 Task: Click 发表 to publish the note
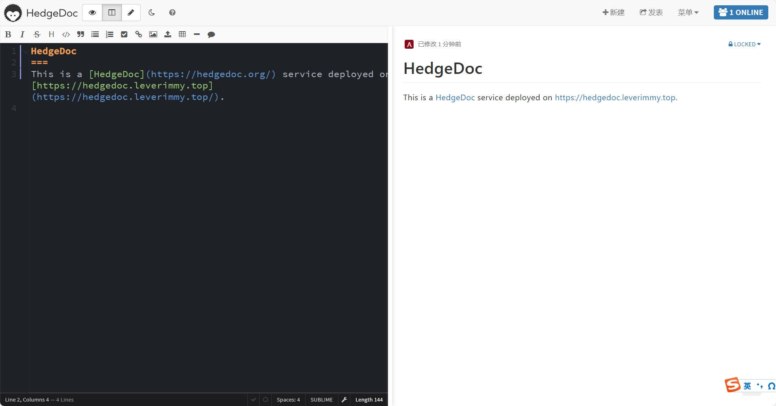click(x=651, y=13)
